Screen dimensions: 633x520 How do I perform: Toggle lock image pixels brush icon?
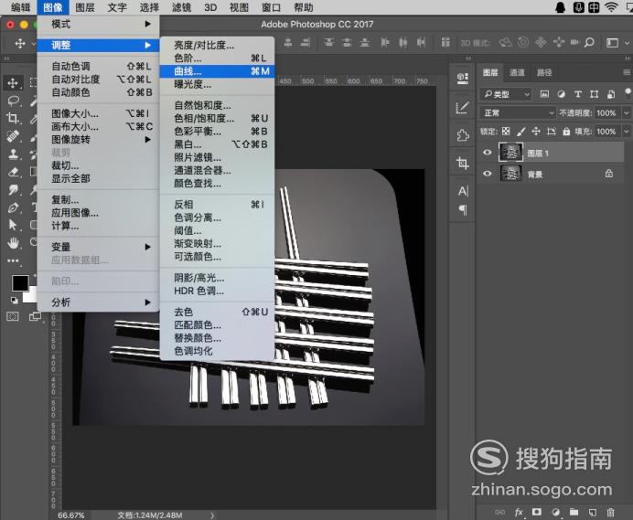[521, 131]
